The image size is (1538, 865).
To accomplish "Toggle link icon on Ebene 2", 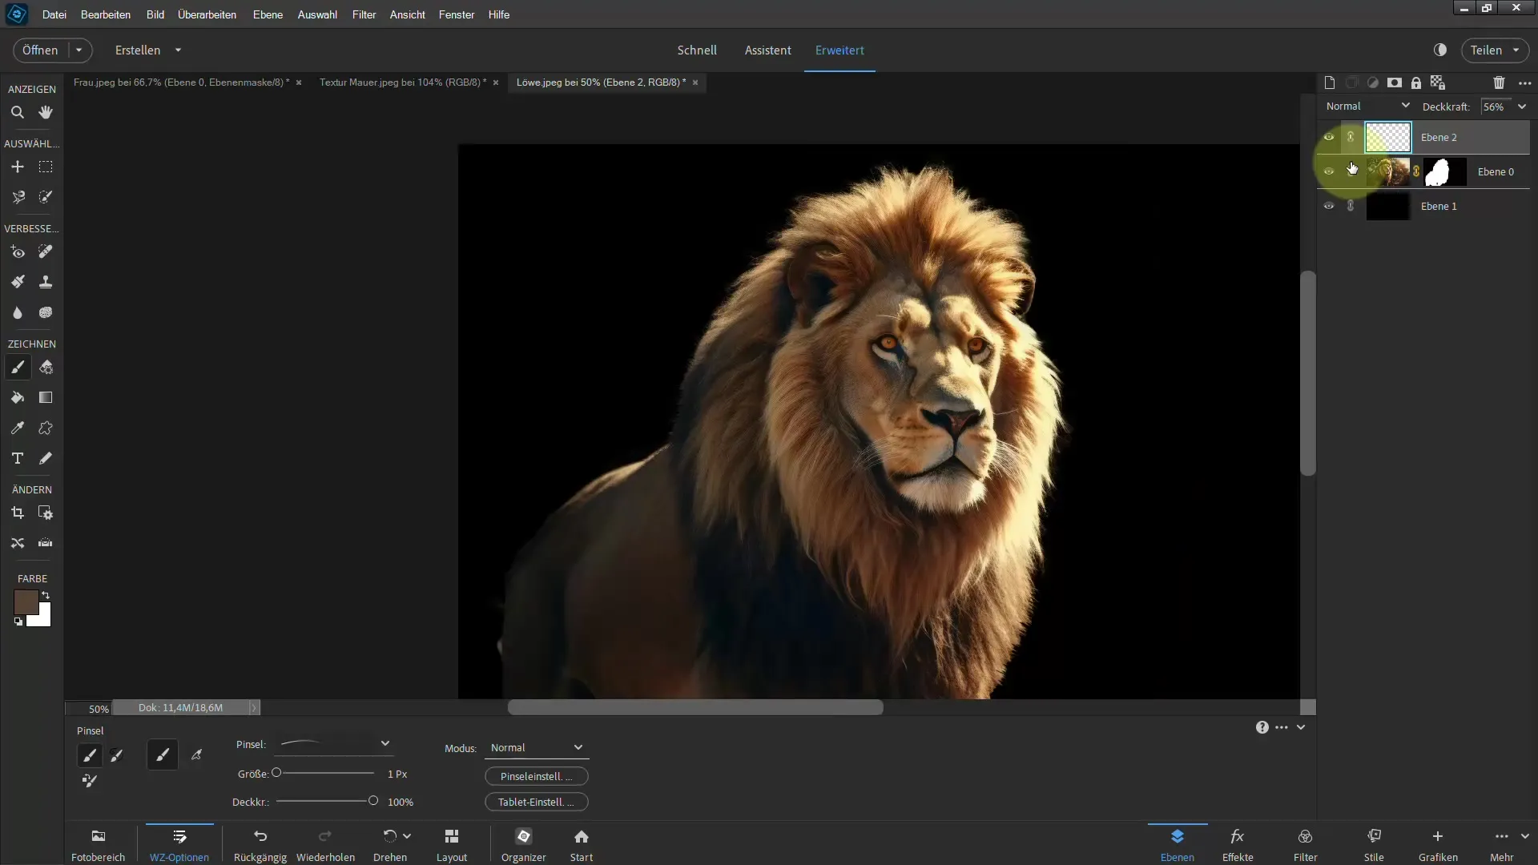I will (1351, 138).
